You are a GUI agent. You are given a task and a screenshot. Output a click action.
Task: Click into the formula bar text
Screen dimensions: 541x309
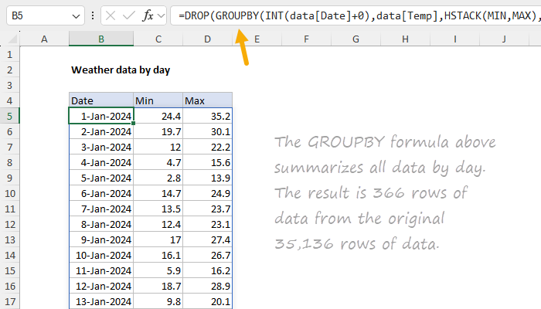pos(357,15)
